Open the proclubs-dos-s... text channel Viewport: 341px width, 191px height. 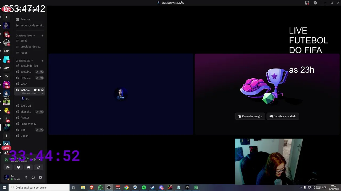pyautogui.click(x=29, y=47)
